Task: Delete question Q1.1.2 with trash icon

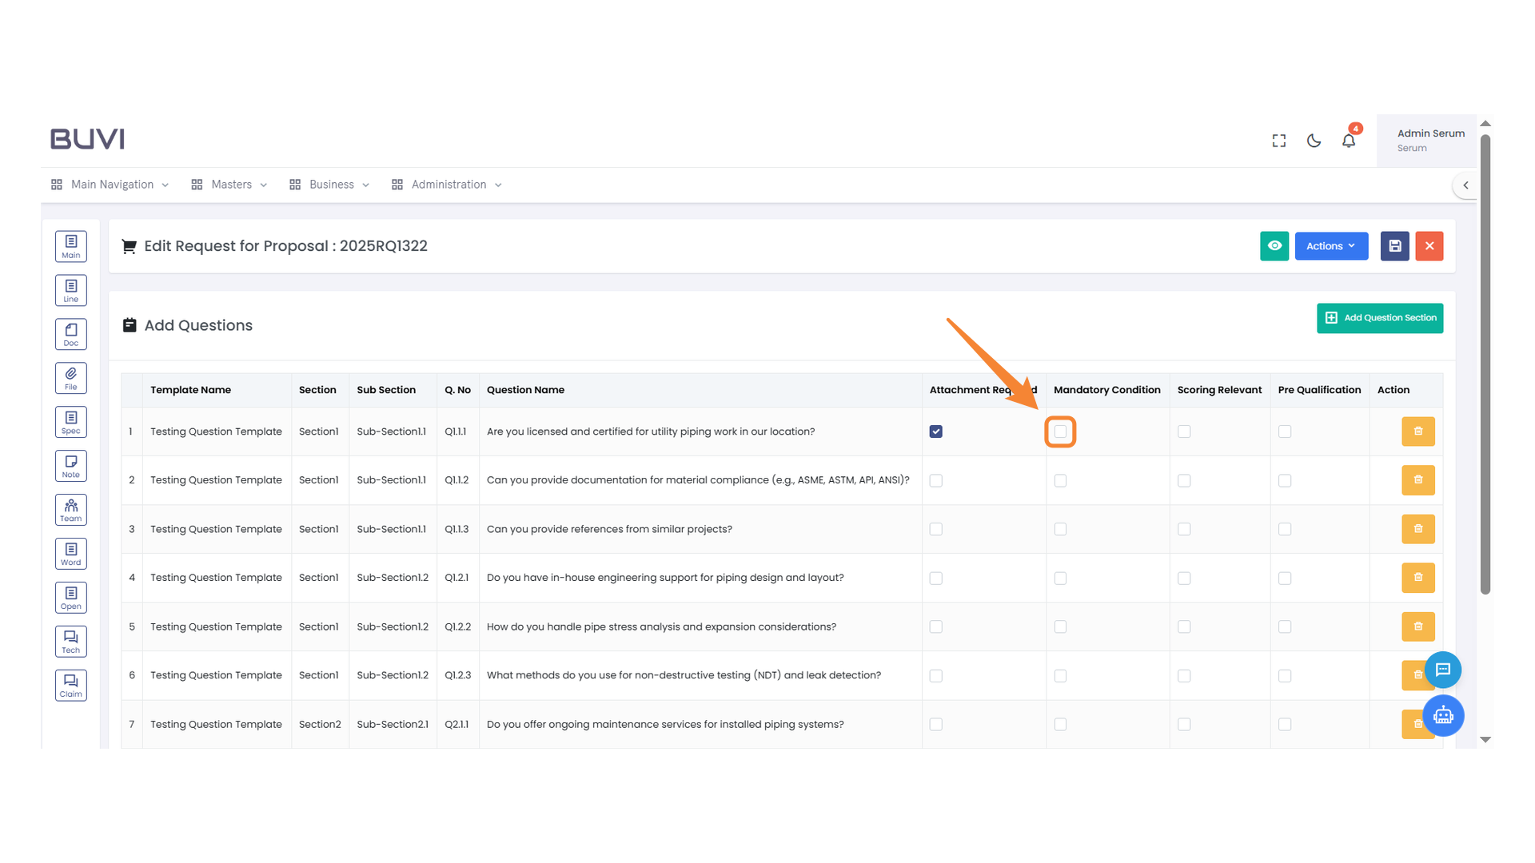Action: tap(1417, 480)
